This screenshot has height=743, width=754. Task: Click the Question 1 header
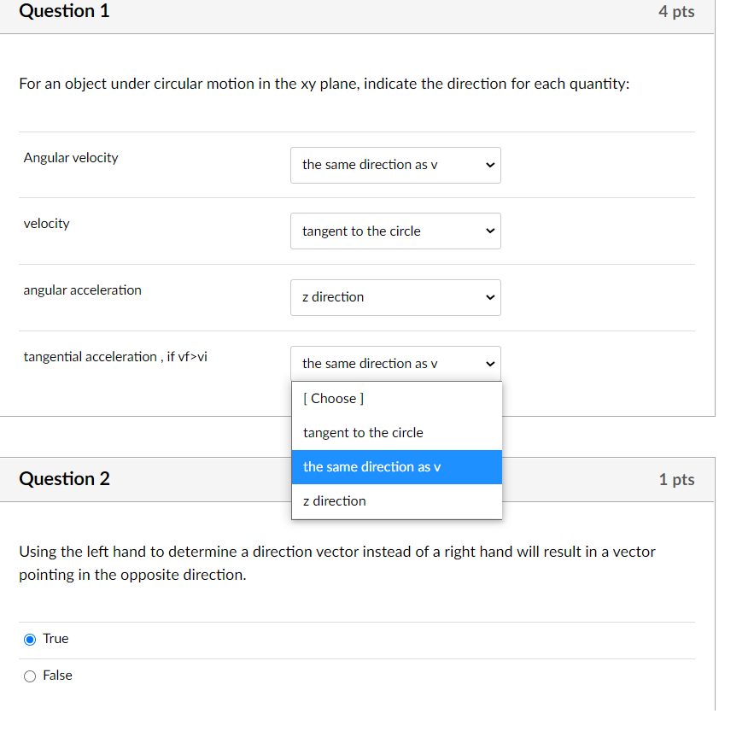pyautogui.click(x=65, y=11)
